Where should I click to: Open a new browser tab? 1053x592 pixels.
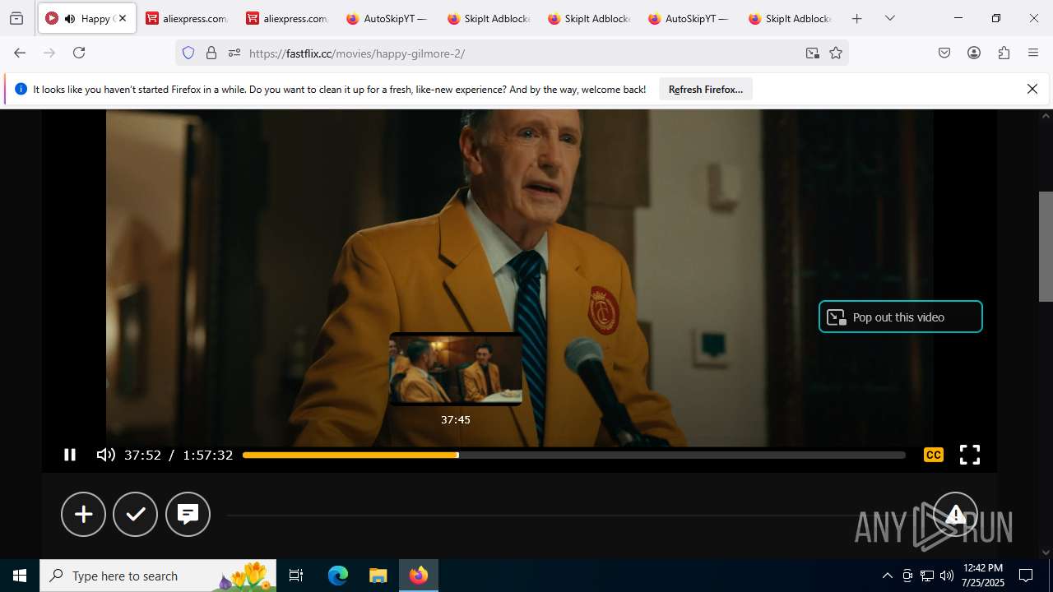coord(856,18)
